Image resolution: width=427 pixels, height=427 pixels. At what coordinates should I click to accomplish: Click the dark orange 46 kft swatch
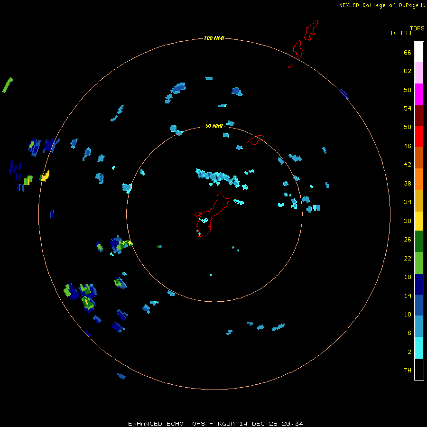(419, 158)
